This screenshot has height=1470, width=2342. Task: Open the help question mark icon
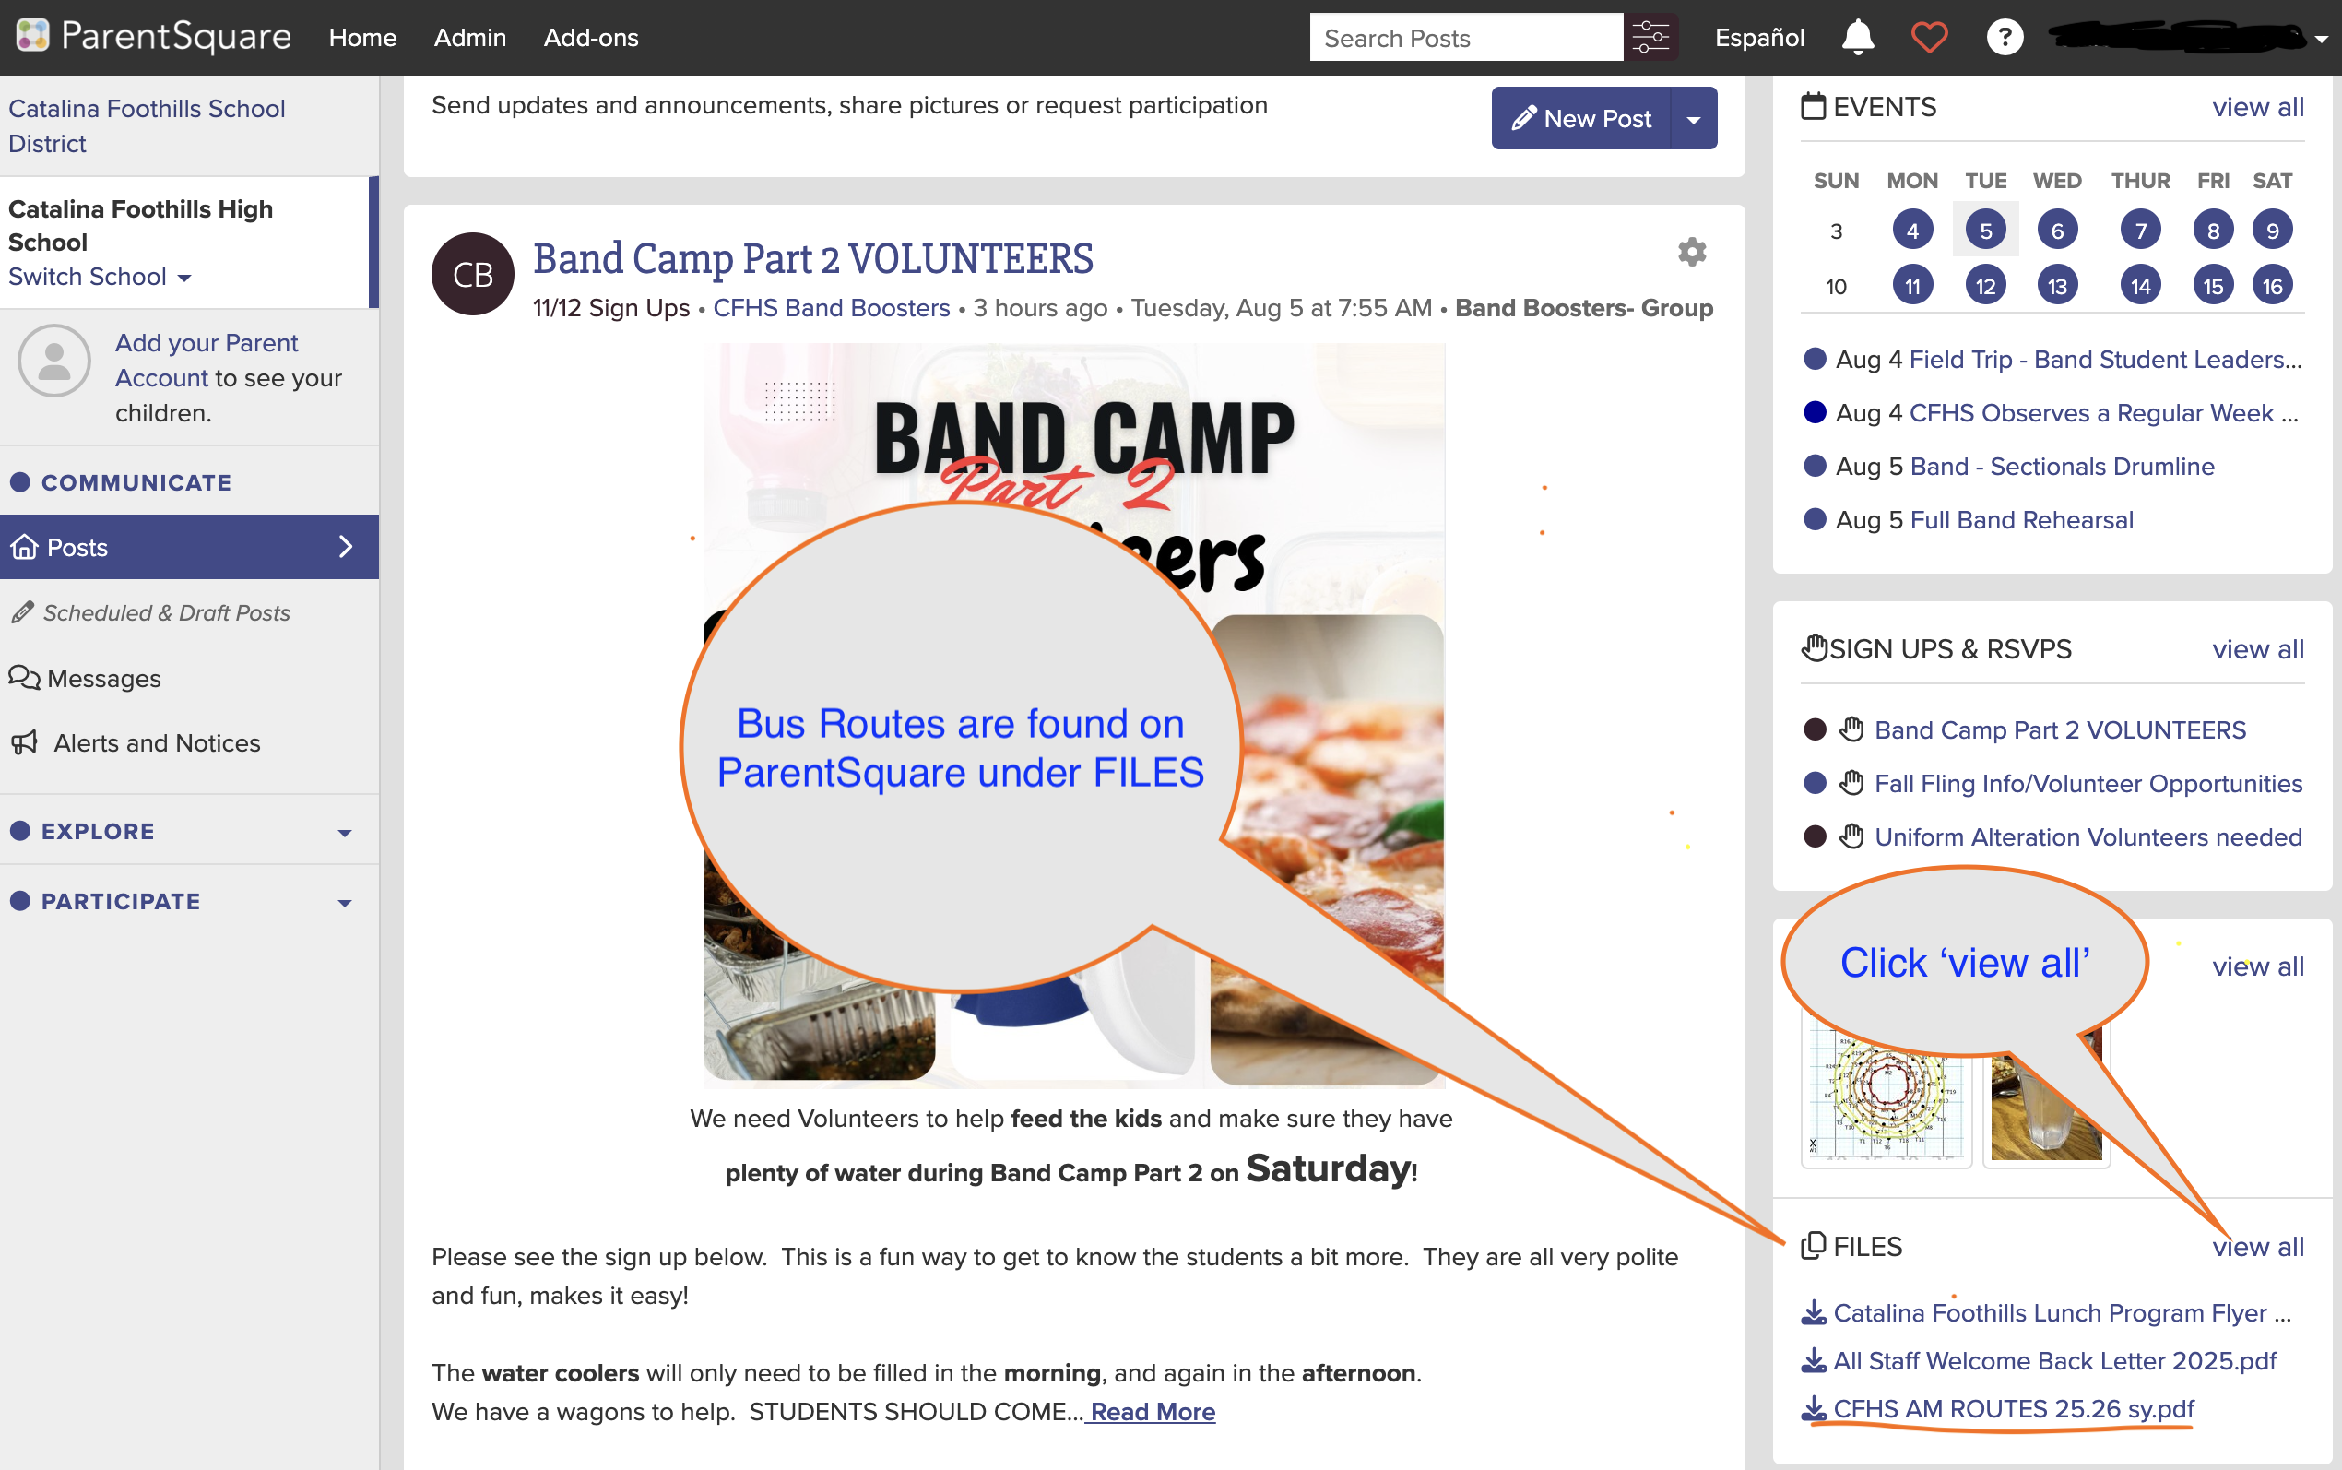click(2005, 38)
